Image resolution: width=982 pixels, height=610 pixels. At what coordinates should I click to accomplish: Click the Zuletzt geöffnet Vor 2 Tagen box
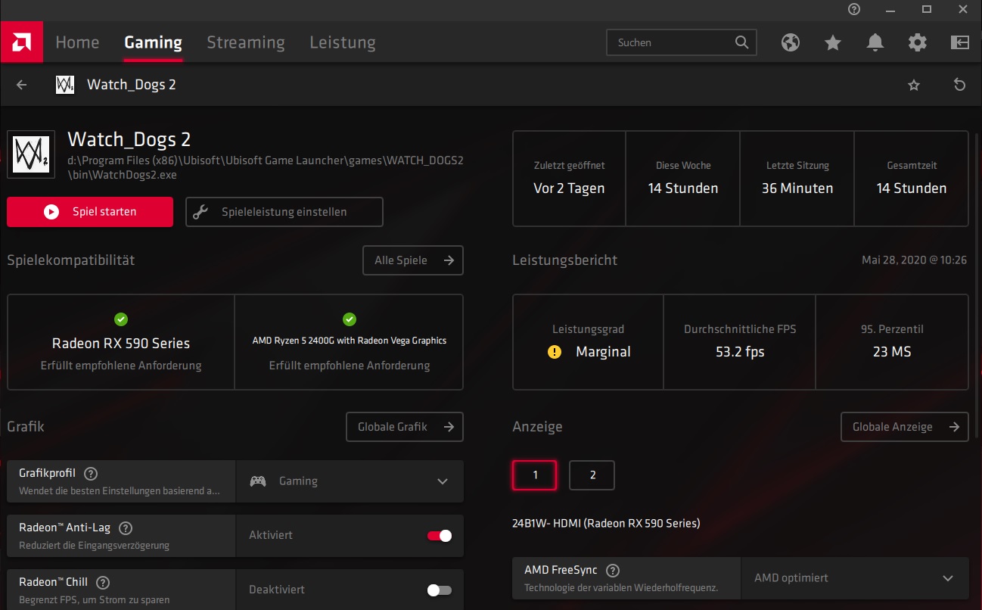point(569,179)
